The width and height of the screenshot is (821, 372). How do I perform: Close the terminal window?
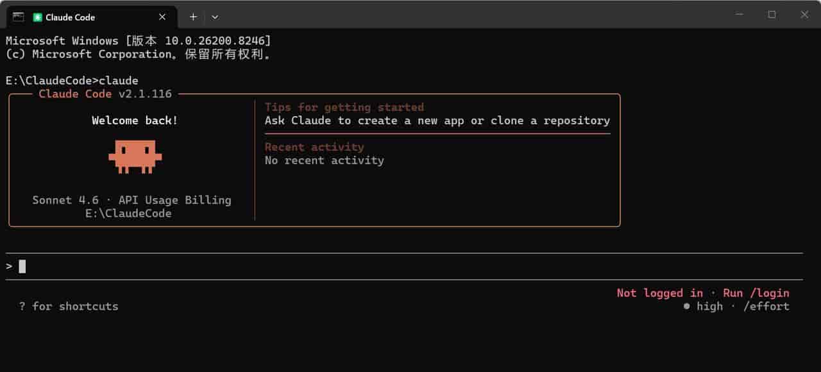pos(804,15)
